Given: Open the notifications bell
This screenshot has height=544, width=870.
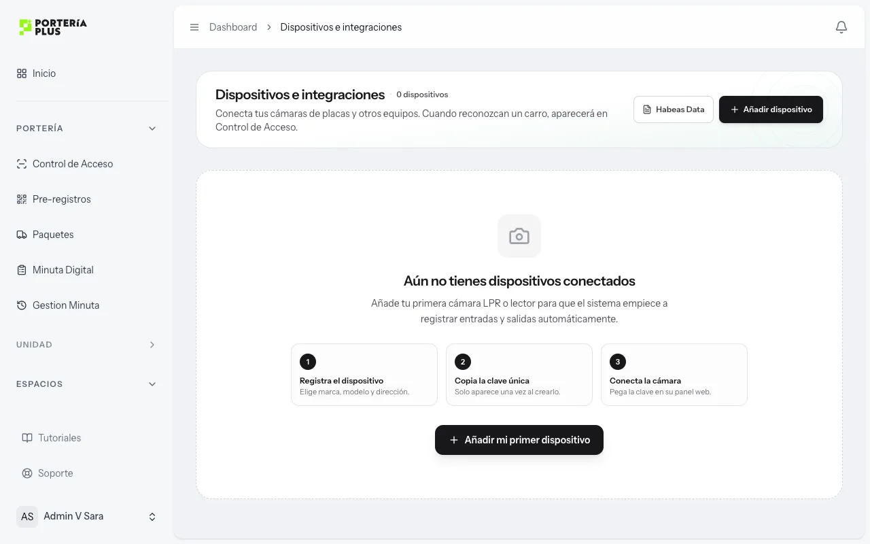Looking at the screenshot, I should (841, 27).
